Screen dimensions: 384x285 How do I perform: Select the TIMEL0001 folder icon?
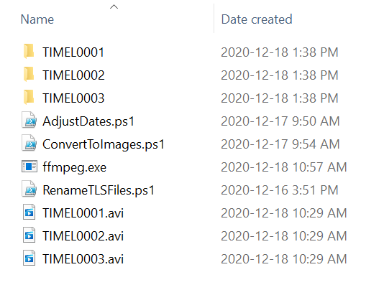29,52
